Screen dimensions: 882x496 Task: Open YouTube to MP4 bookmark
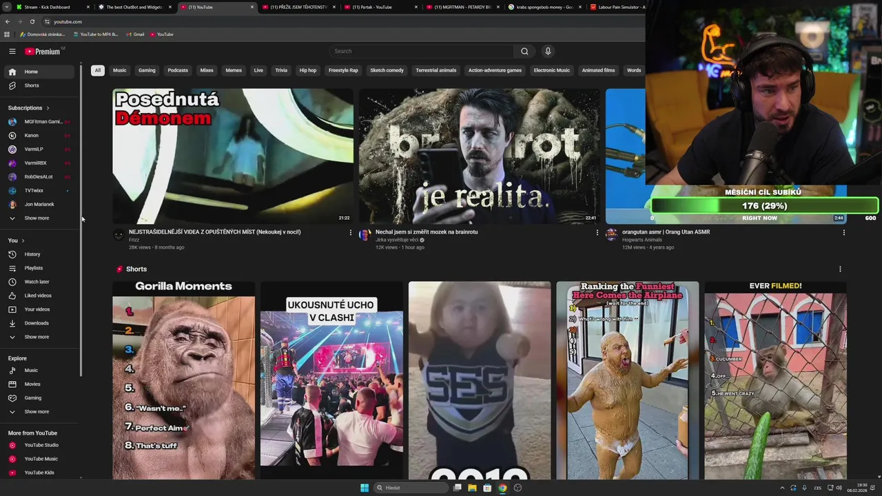pos(95,34)
